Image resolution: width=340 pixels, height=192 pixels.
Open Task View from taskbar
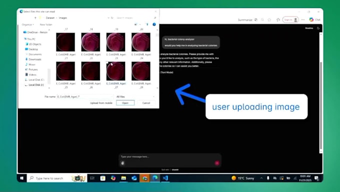[92, 178]
